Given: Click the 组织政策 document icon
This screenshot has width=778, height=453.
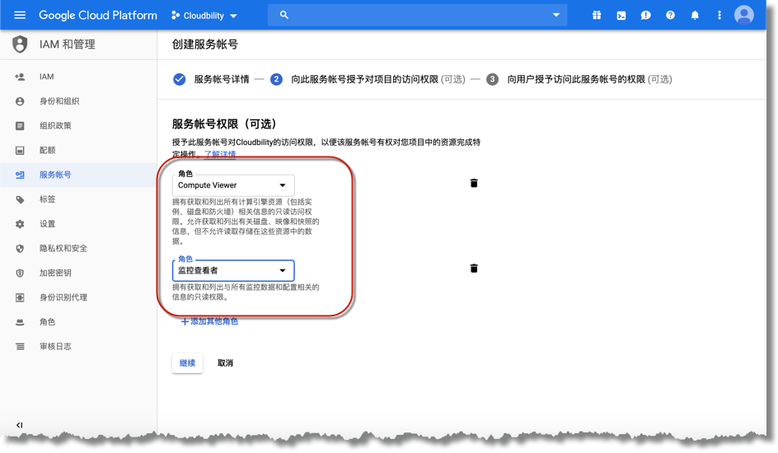Looking at the screenshot, I should click(20, 126).
